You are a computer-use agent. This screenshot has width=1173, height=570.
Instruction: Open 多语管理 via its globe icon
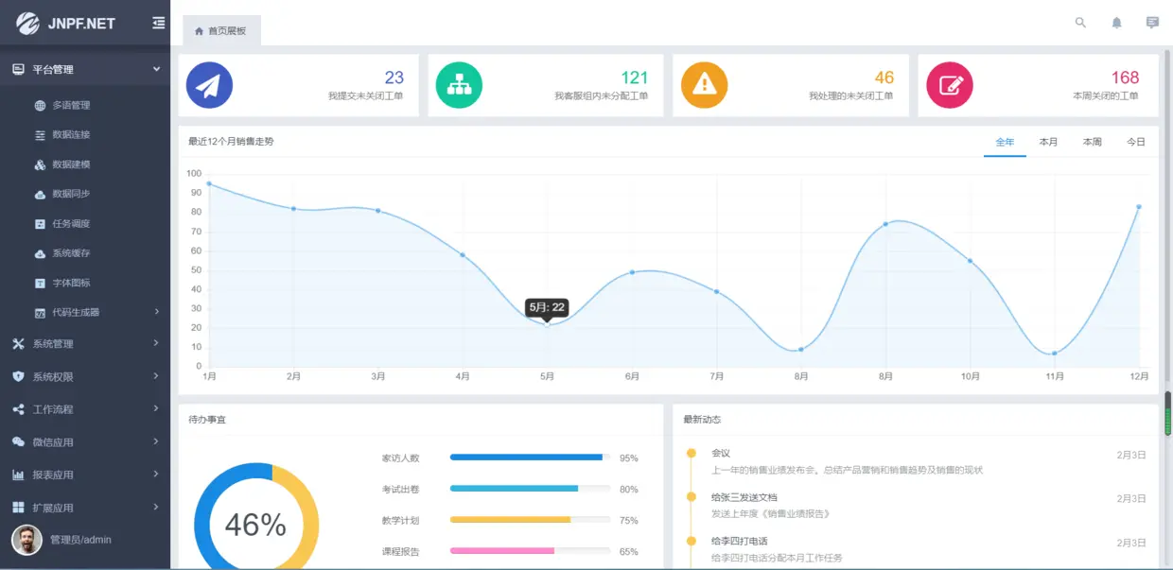[40, 106]
